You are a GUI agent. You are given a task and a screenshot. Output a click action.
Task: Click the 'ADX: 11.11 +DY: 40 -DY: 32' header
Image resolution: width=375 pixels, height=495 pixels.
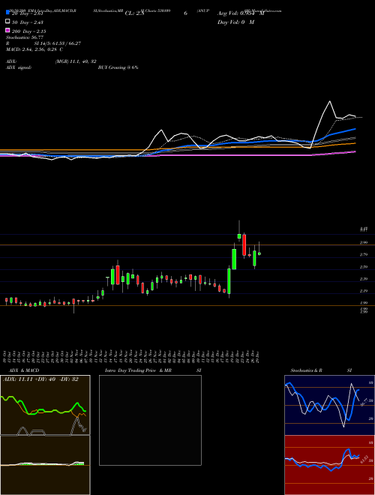pos(40,379)
